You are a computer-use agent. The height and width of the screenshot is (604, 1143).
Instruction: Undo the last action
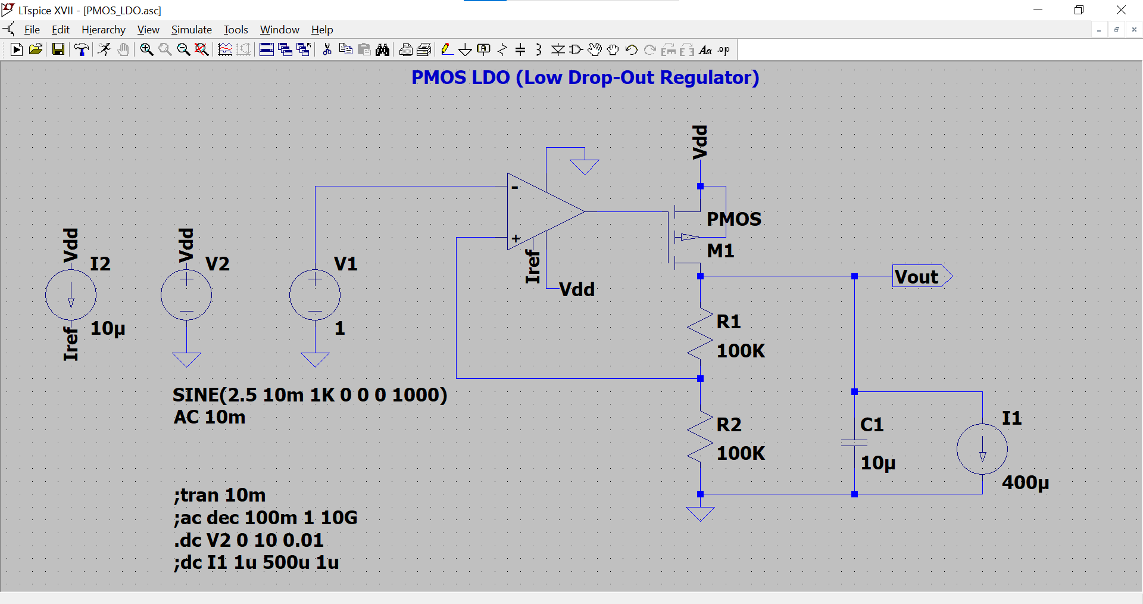click(632, 49)
